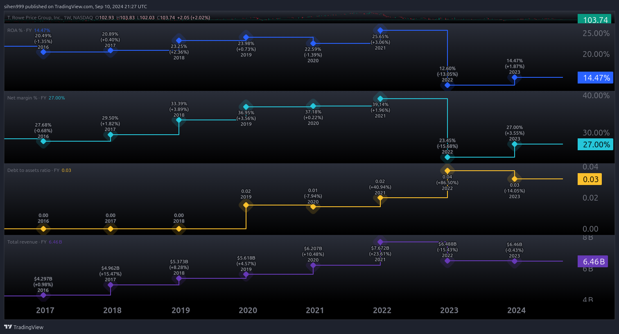Click the 40.00% net margin axis label

pyautogui.click(x=596, y=95)
